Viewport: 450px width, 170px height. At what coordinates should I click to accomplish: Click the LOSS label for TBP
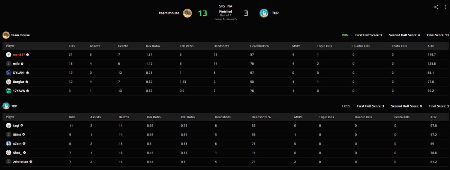346,106
